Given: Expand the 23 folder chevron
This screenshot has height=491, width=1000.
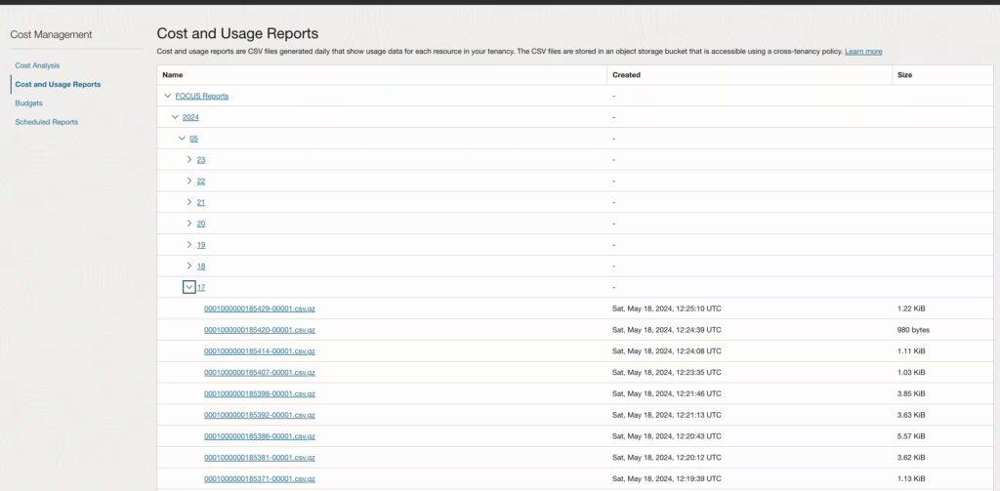Looking at the screenshot, I should 189,159.
